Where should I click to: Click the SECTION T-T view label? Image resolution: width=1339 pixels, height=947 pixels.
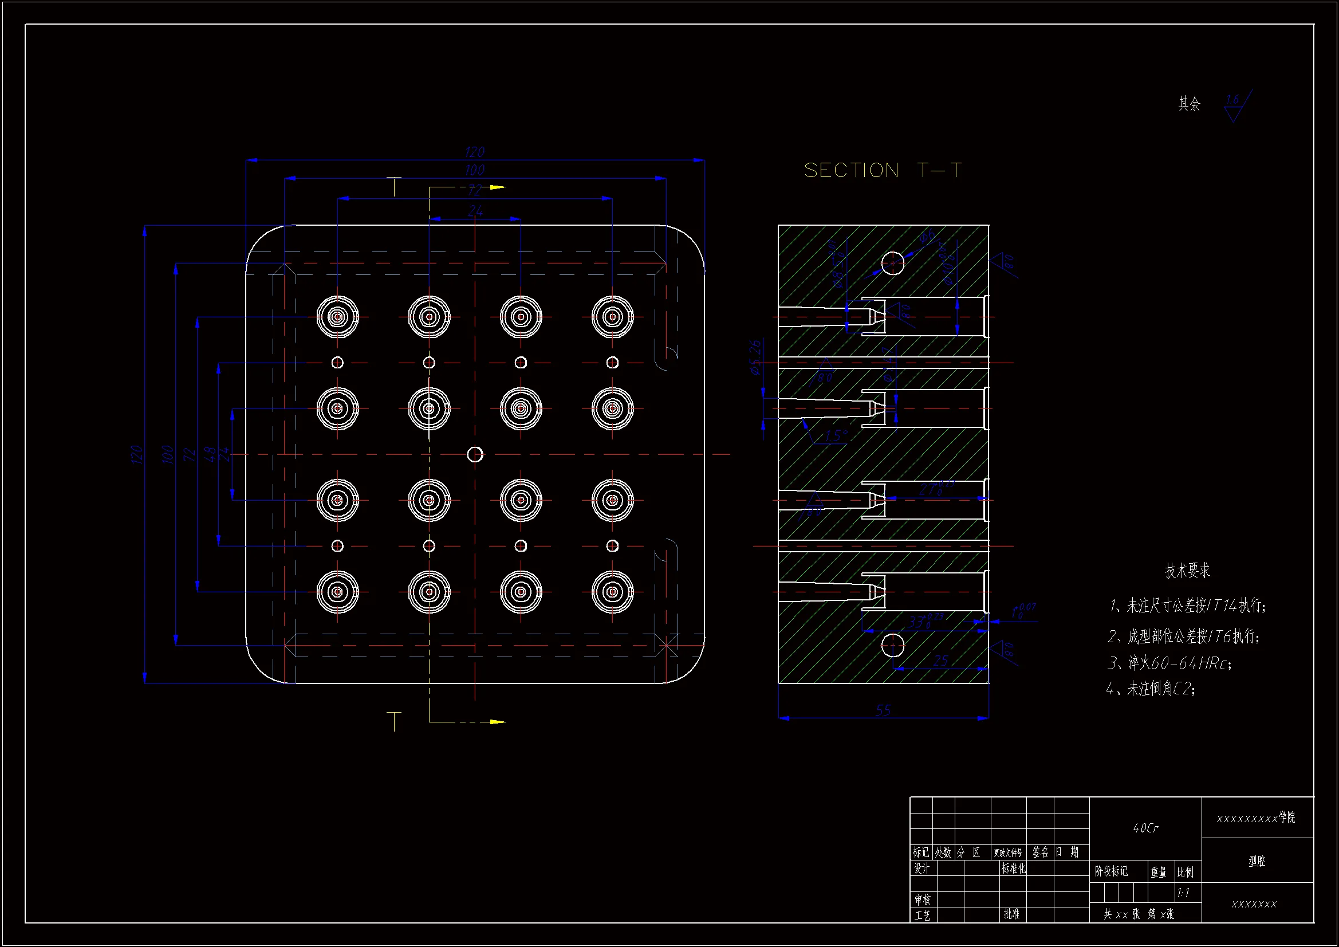(883, 170)
